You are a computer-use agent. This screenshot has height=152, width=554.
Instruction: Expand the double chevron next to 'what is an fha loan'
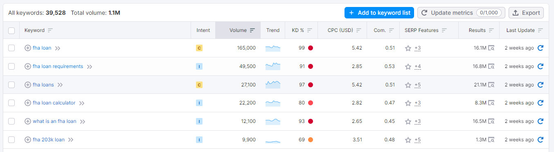83,122
